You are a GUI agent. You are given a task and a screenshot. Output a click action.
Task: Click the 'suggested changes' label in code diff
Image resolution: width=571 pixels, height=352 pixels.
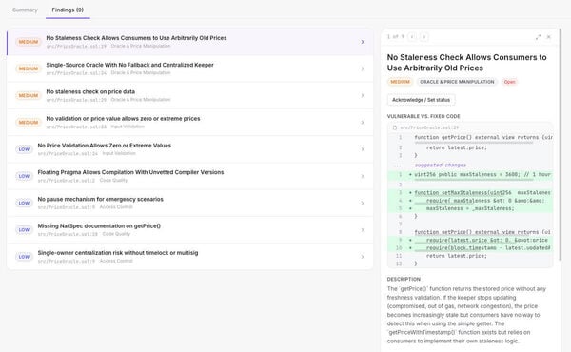click(441, 165)
